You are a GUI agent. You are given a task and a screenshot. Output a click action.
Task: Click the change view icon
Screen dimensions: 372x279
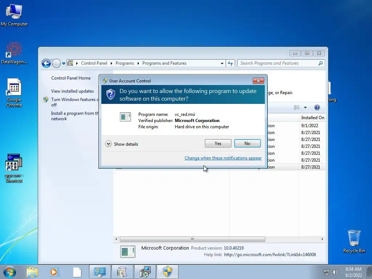pos(296,108)
